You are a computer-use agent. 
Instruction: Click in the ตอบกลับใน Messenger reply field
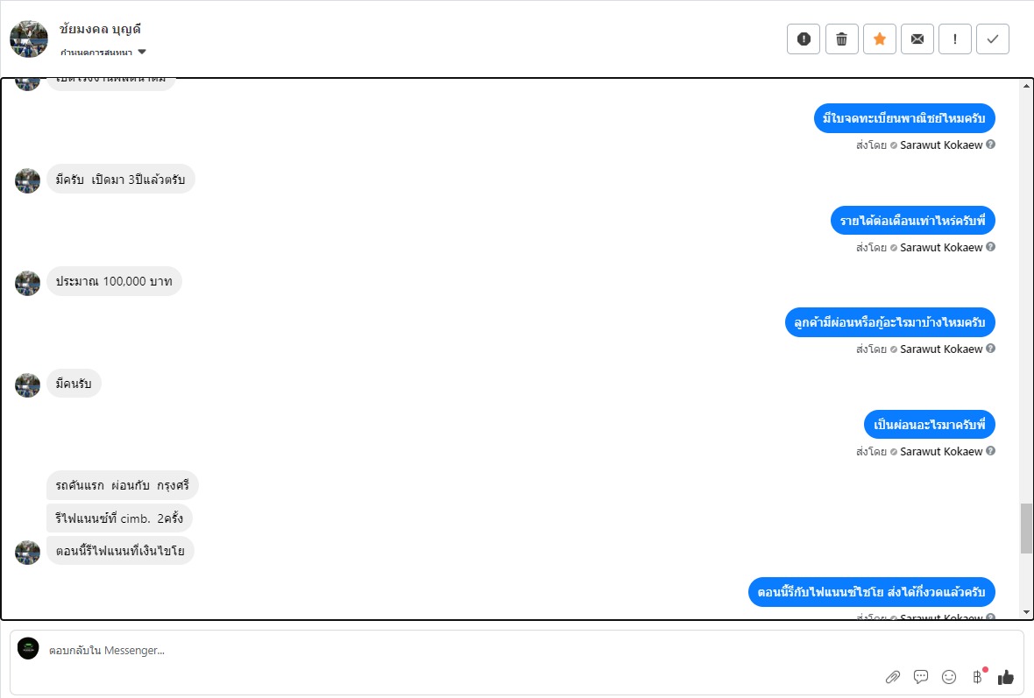(x=438, y=651)
